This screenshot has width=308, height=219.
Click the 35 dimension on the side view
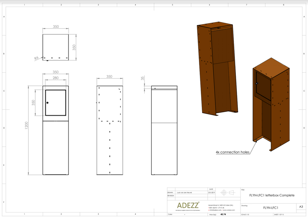click(143, 78)
